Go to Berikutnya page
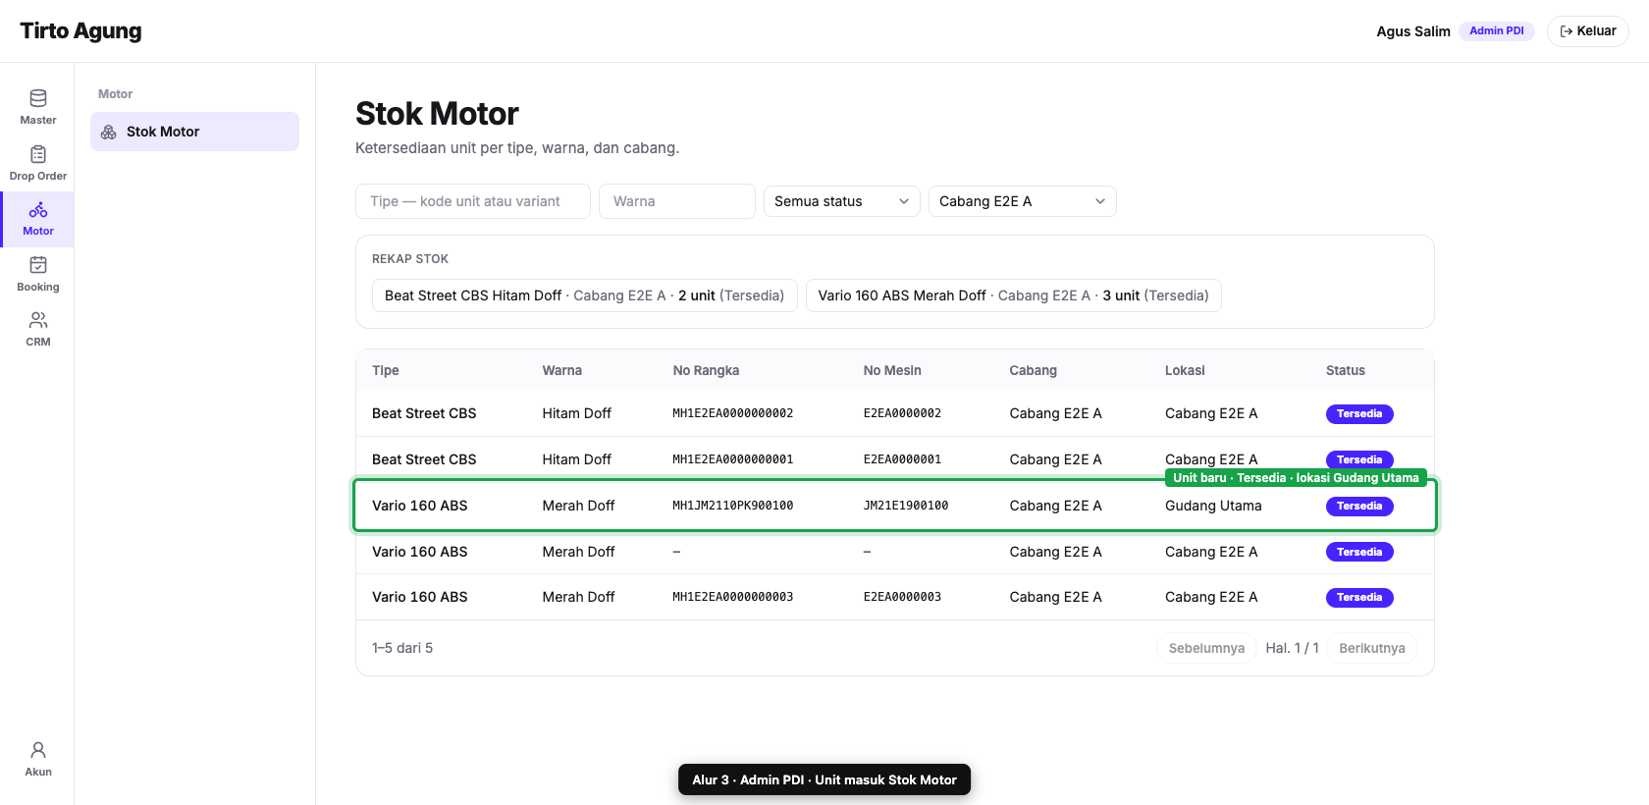 click(1372, 648)
